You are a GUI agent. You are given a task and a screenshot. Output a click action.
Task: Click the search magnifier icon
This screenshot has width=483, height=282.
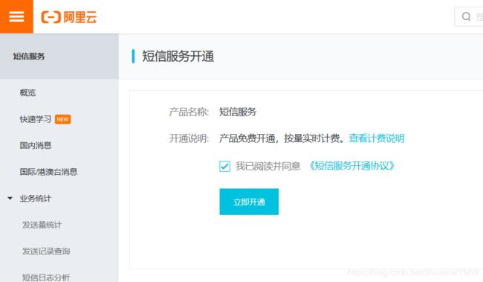466,16
